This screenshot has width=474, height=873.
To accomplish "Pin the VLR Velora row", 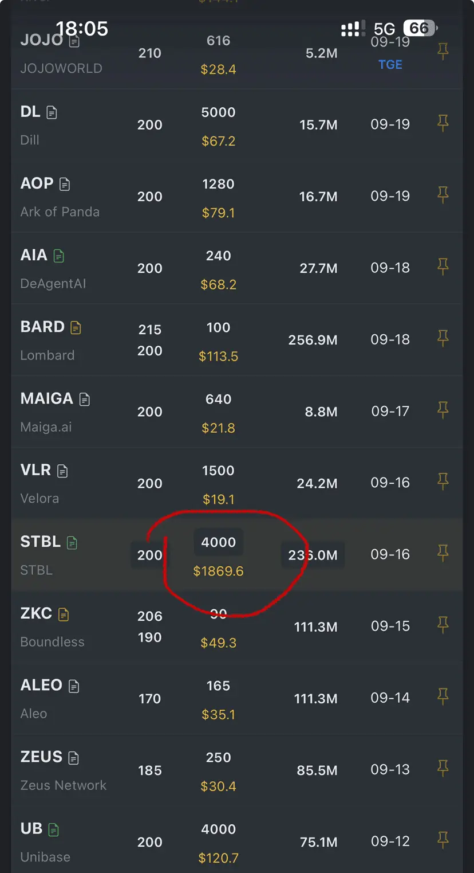I will [x=443, y=481].
